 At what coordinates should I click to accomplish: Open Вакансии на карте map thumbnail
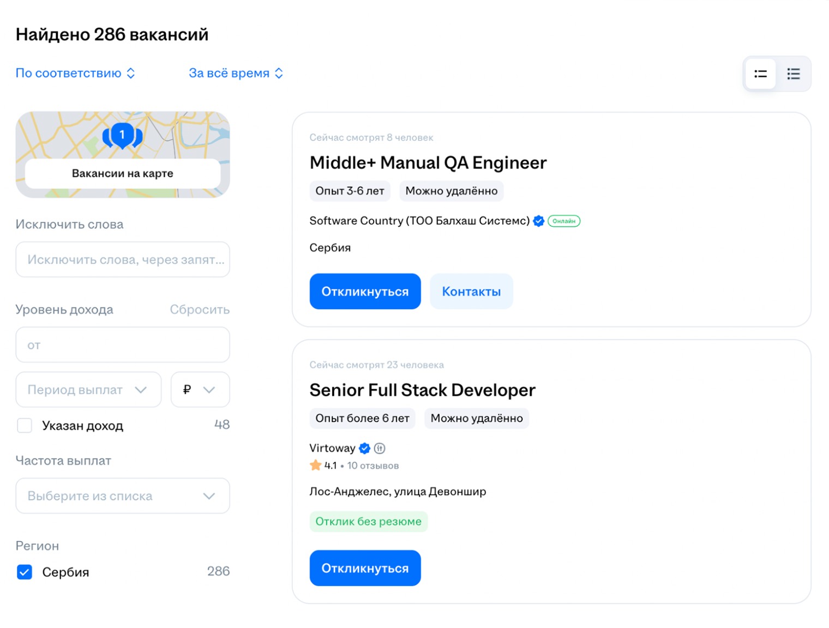pyautogui.click(x=122, y=173)
